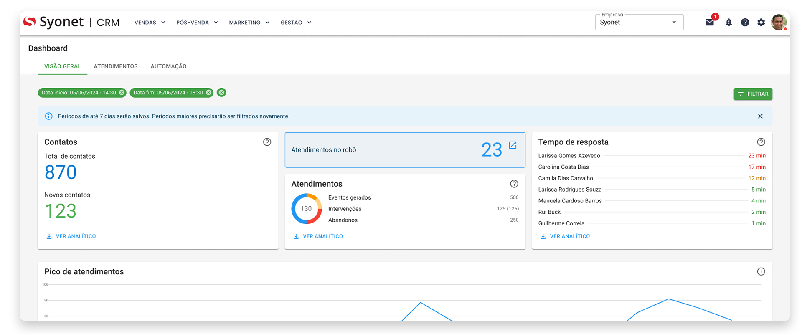The image size is (802, 334).
Task: Click download icon in Contatos Ver Analítico
Action: click(49, 236)
